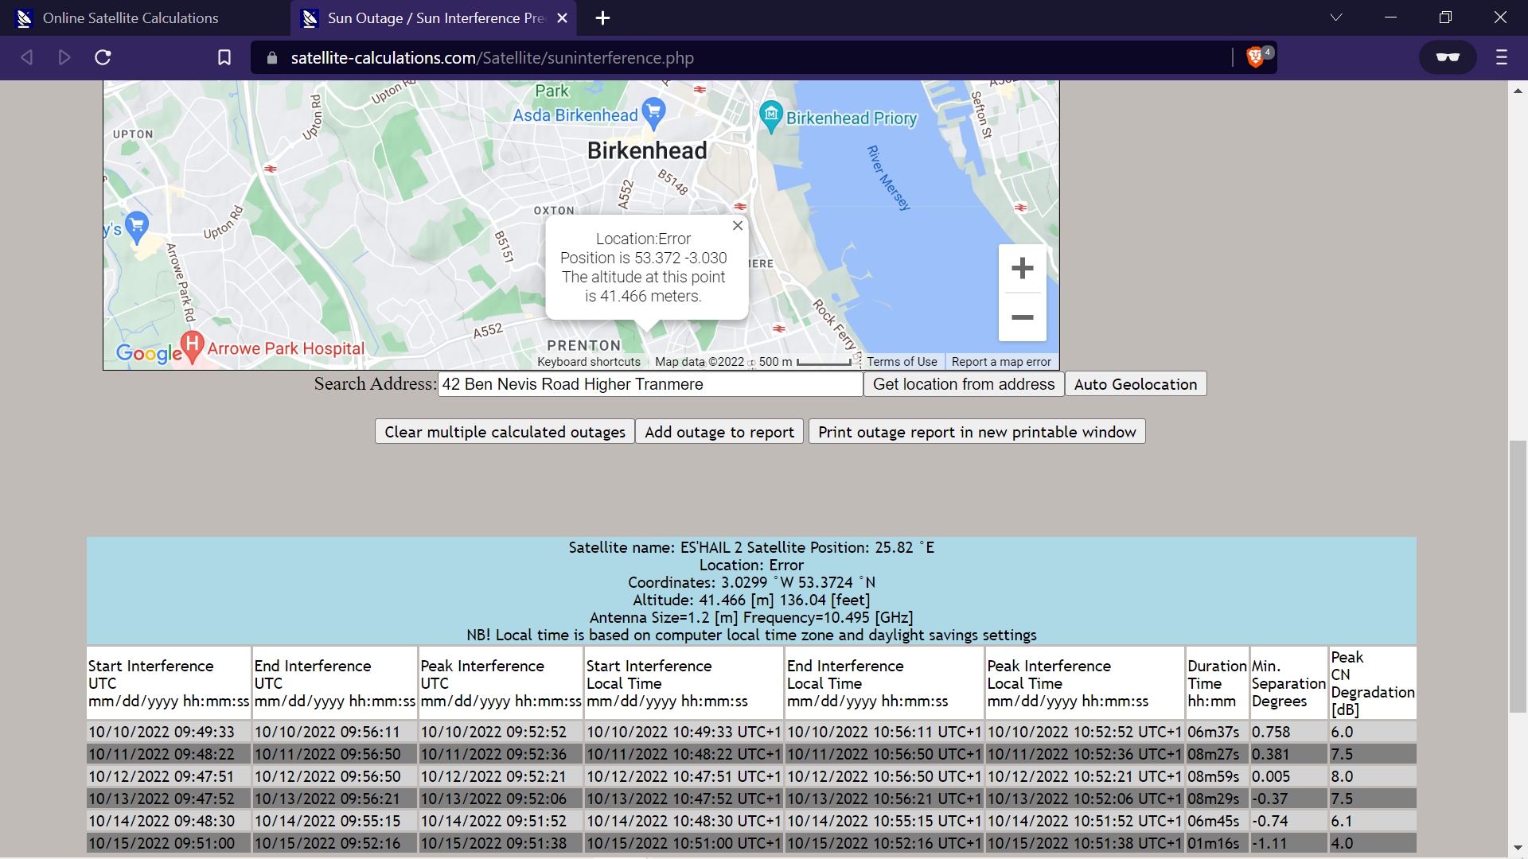Click the page vertical scrollbar thumb
Viewport: 1528px width, 859px height.
(1518, 577)
